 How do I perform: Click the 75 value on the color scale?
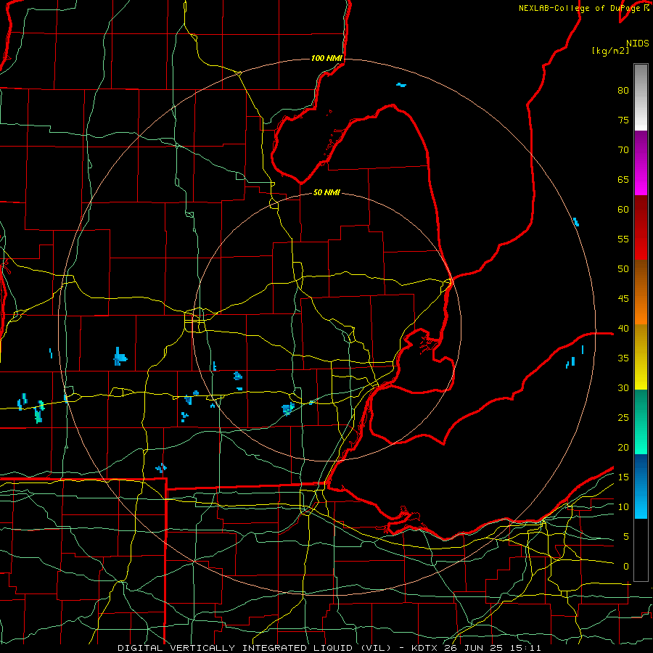(623, 120)
